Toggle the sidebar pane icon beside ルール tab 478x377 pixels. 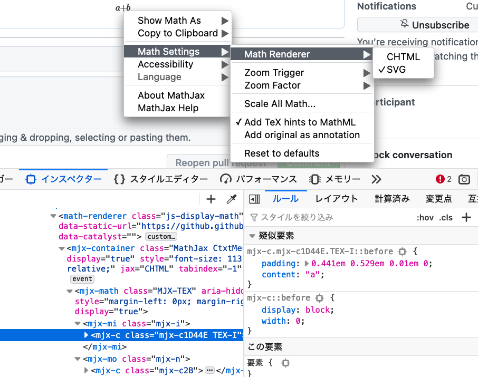click(x=254, y=199)
